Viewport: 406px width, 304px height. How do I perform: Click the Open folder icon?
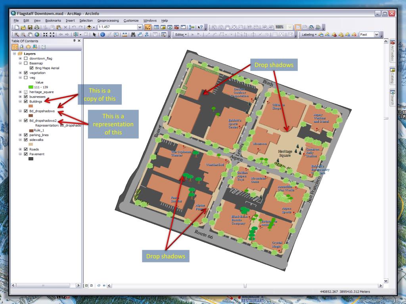[23, 27]
